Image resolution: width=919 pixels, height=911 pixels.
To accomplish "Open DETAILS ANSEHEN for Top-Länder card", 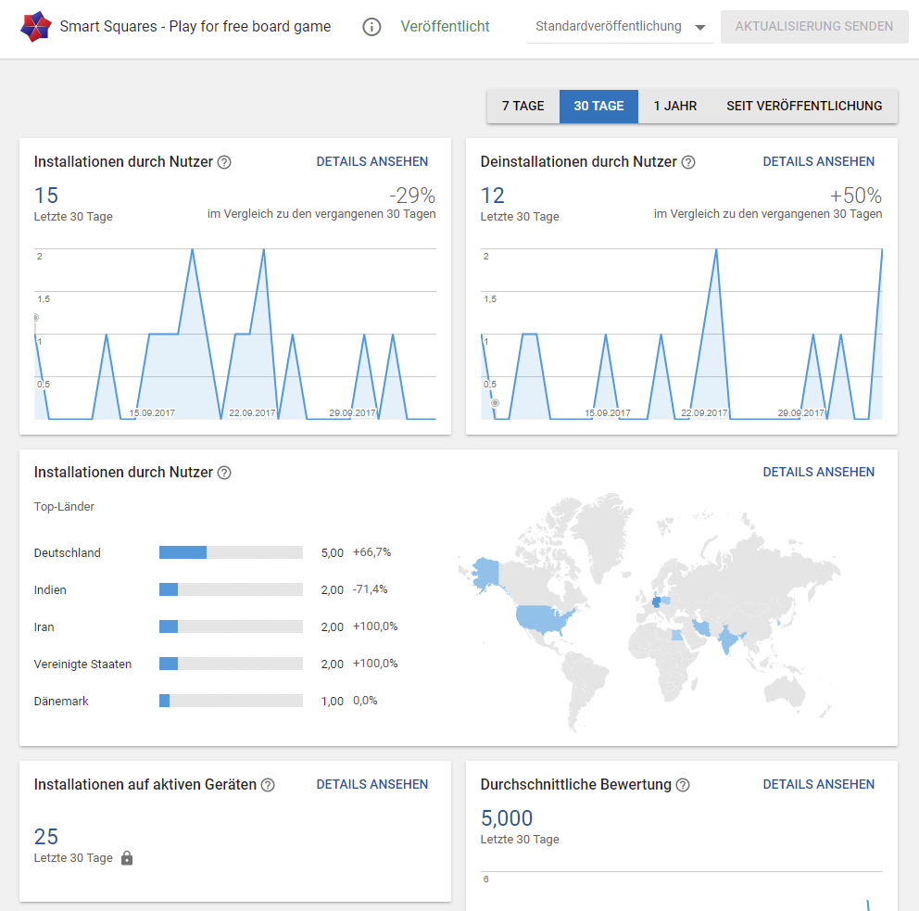I will click(x=818, y=472).
